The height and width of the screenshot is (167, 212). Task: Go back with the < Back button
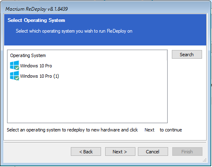[x=86, y=152]
